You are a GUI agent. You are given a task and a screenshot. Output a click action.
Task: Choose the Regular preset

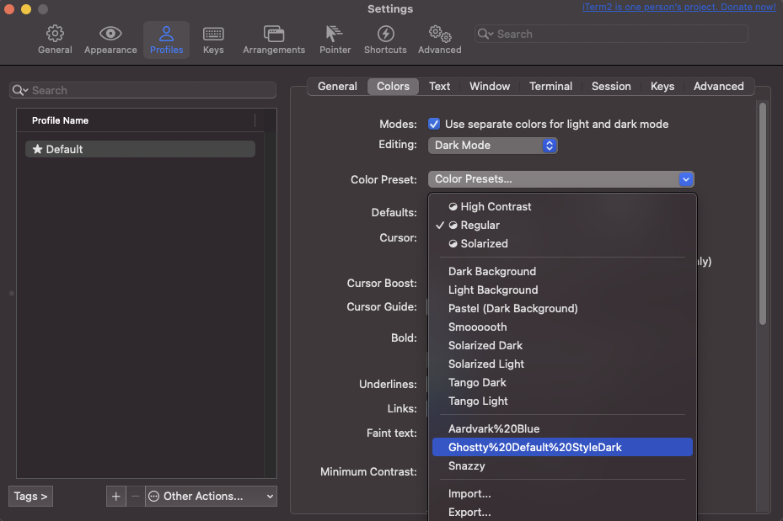click(562, 225)
